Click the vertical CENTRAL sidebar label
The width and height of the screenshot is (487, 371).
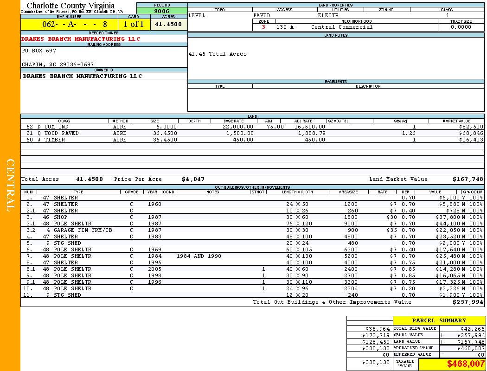10,185
